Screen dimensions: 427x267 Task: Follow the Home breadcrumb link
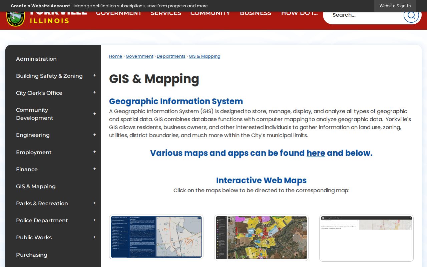click(x=115, y=56)
